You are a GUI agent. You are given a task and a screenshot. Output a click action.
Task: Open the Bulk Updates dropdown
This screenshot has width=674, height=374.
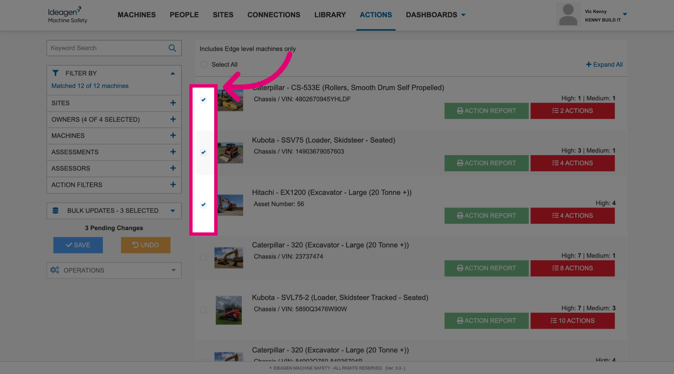coord(114,211)
